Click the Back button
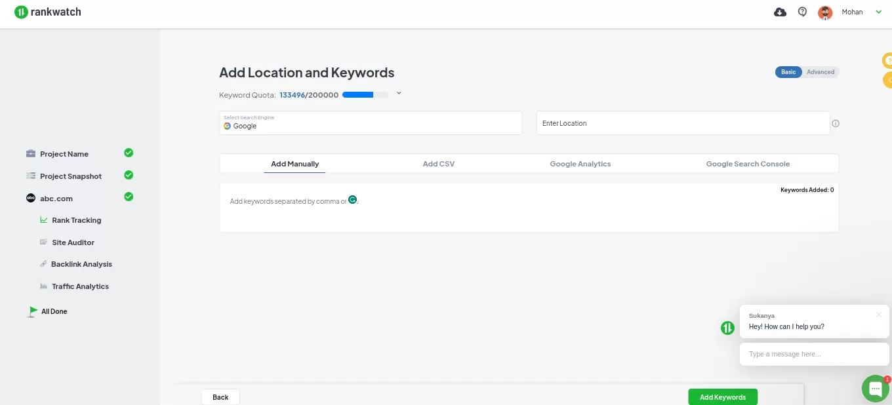Screen dimensions: 892x405 tap(220, 397)
